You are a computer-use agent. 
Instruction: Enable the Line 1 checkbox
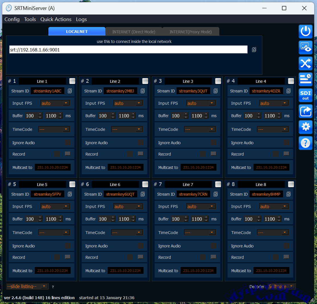(x=72, y=81)
